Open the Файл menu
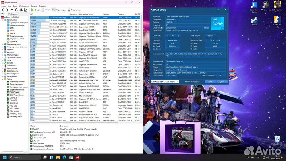The width and height of the screenshot is (286, 161). [3, 6]
